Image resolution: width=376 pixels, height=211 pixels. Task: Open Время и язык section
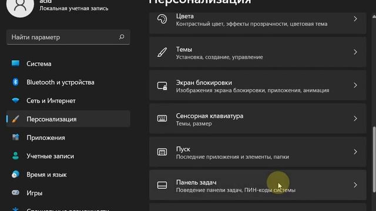(x=68, y=175)
